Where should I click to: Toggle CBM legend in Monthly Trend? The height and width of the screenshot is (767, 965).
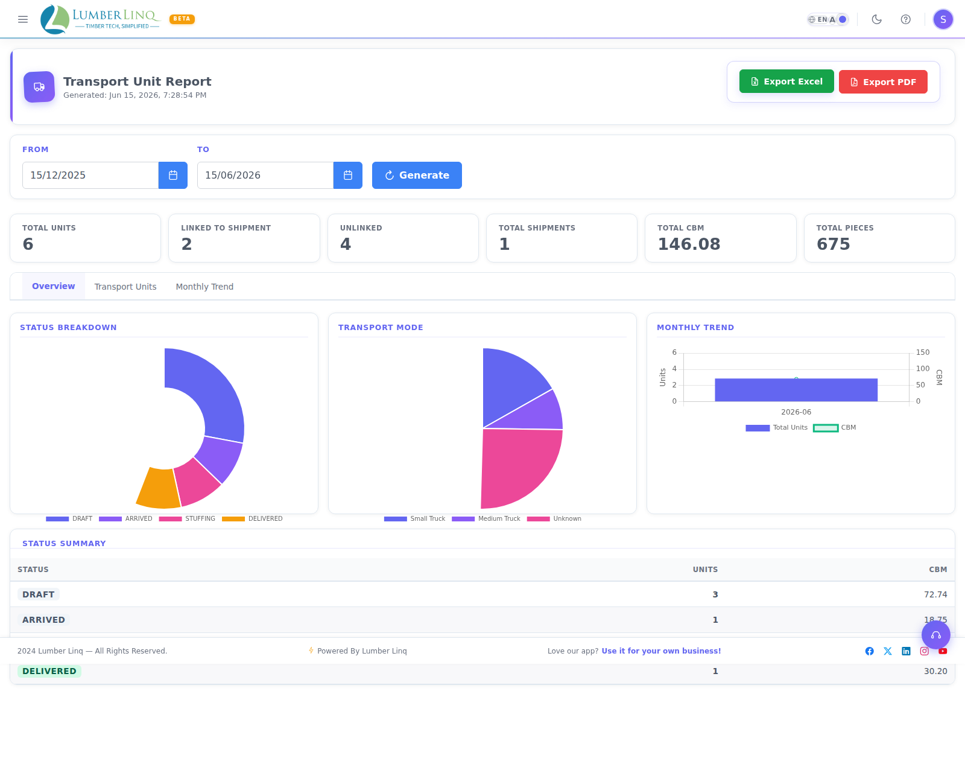pos(835,428)
